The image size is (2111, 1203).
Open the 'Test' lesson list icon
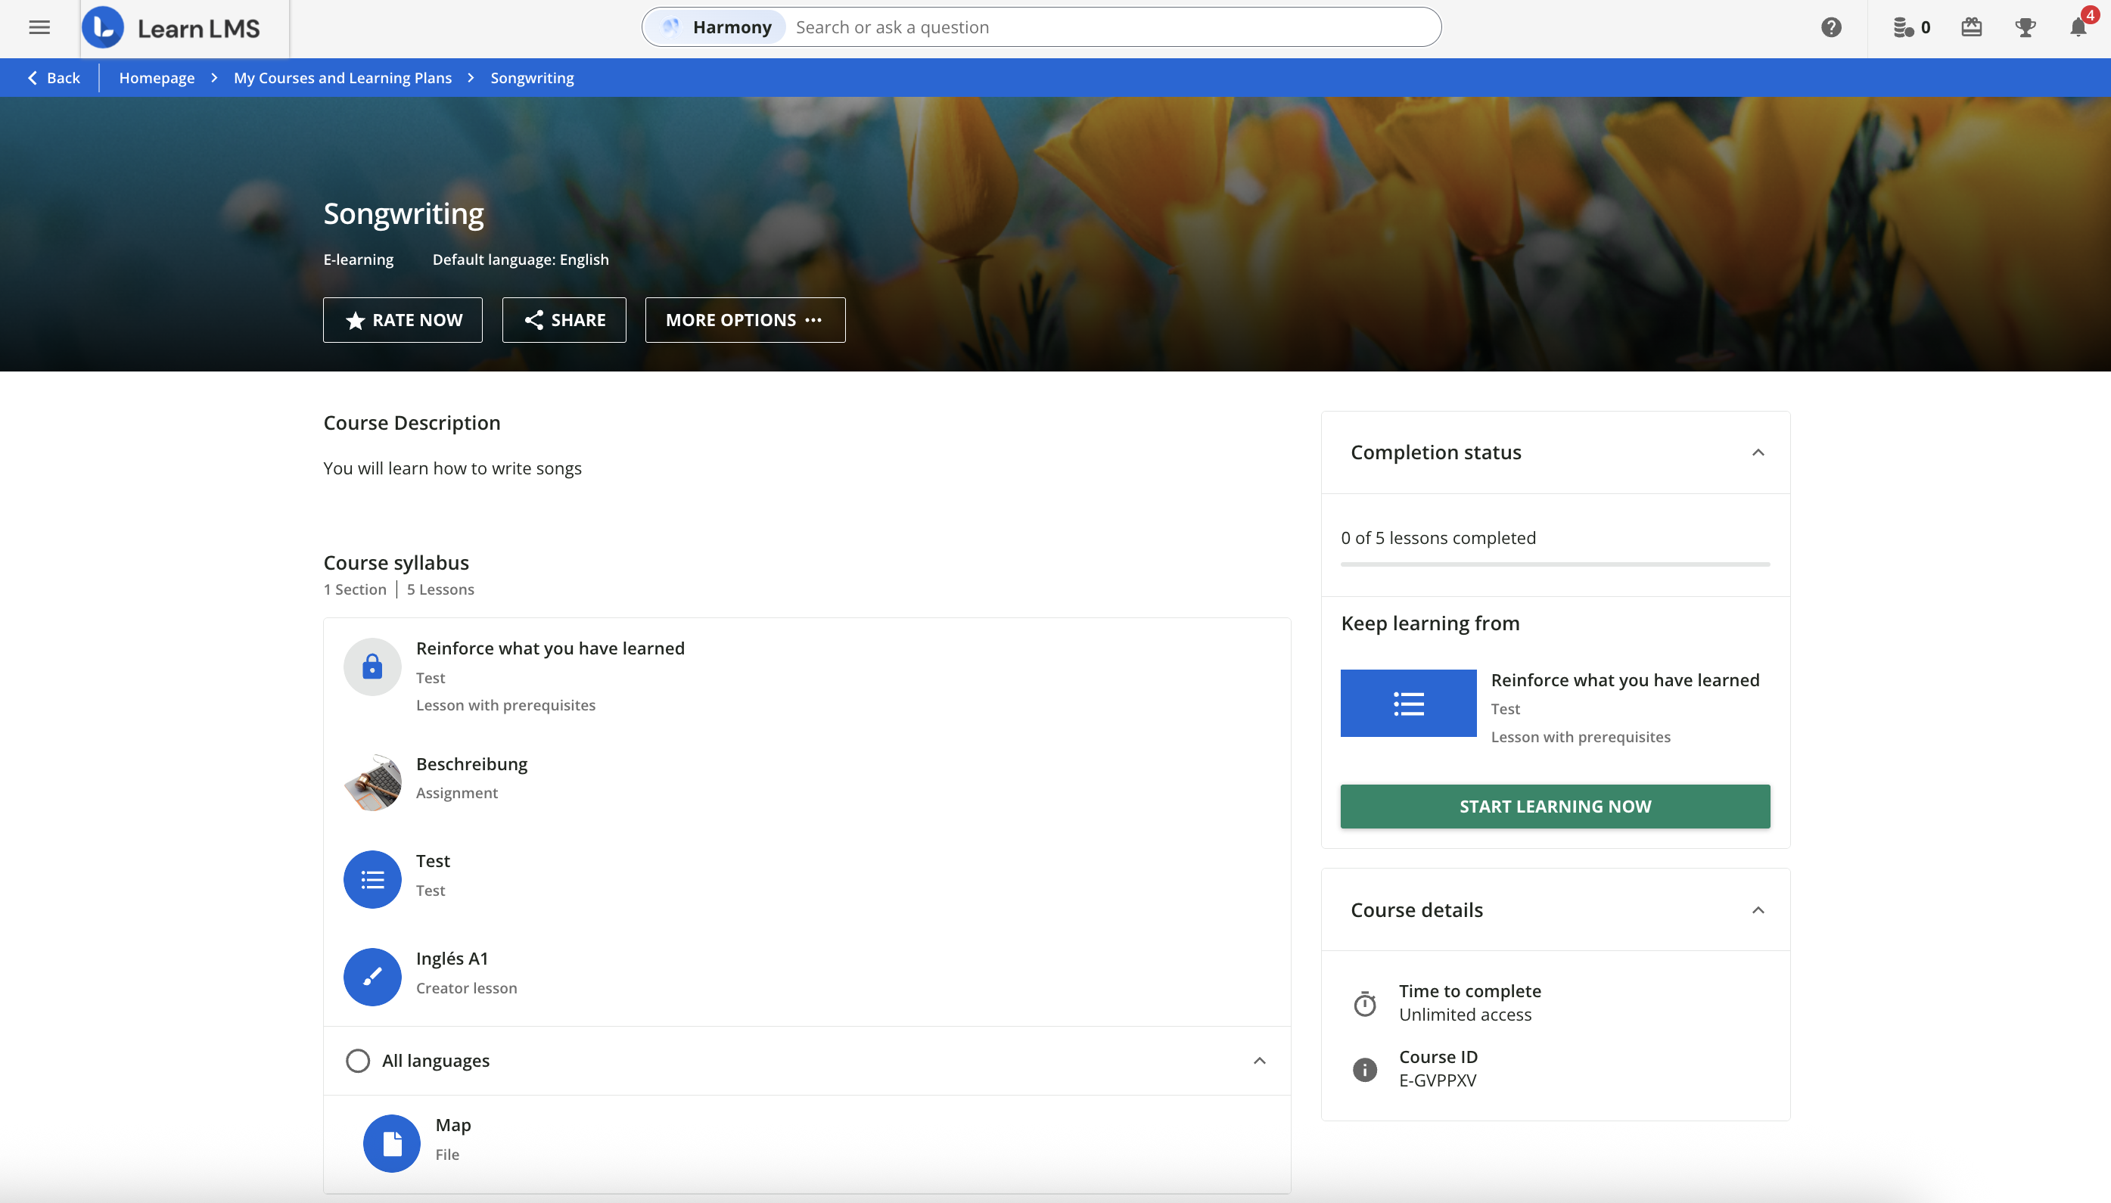pyautogui.click(x=372, y=878)
